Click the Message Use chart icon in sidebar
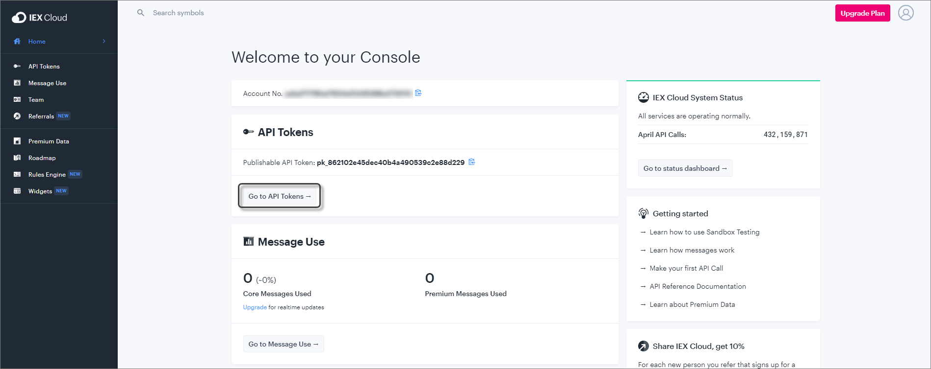Image resolution: width=931 pixels, height=369 pixels. [x=17, y=83]
